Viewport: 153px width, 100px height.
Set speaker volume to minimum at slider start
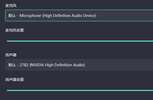pyautogui.click(x=7, y=90)
